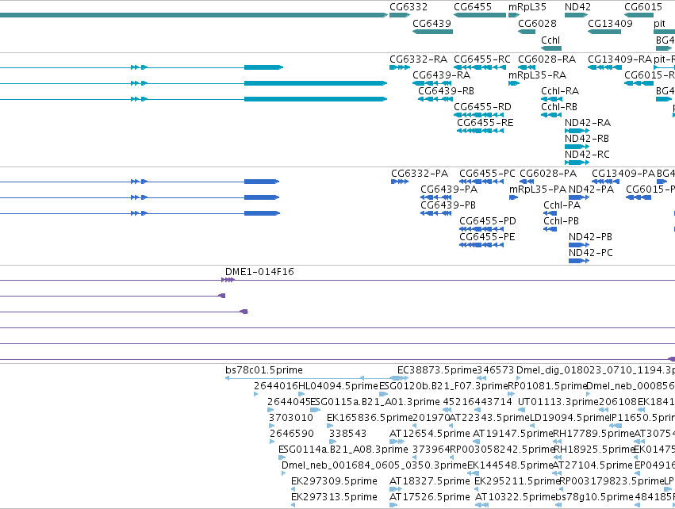This screenshot has height=509, width=675.
Task: Select the Cchl-PA protein label
Action: click(x=562, y=205)
